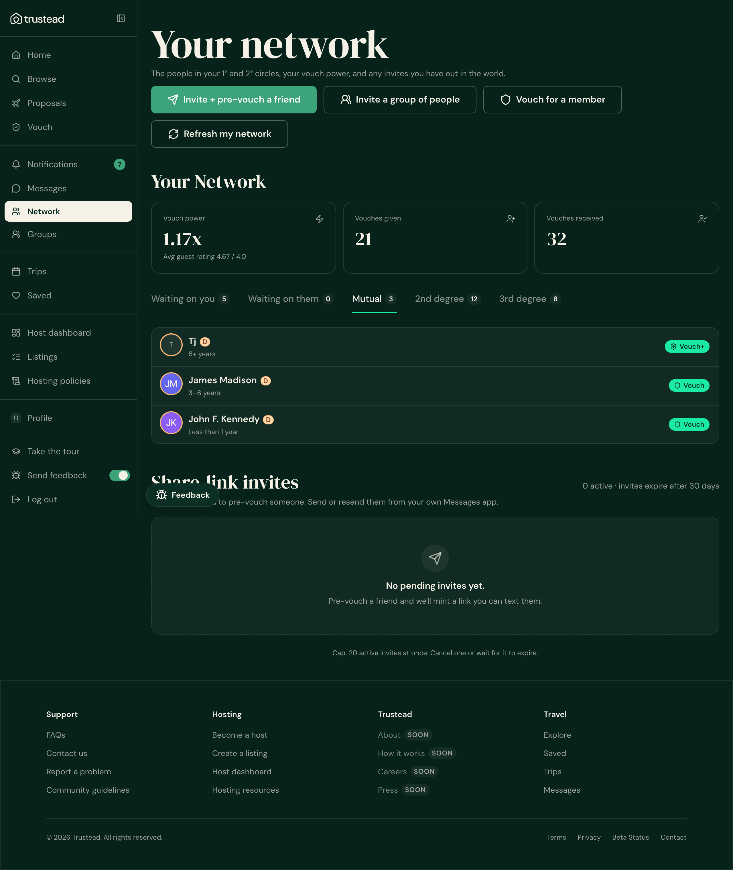Screen dimensions: 733x870
Task: Switch to Waiting on you tab
Action: (190, 299)
